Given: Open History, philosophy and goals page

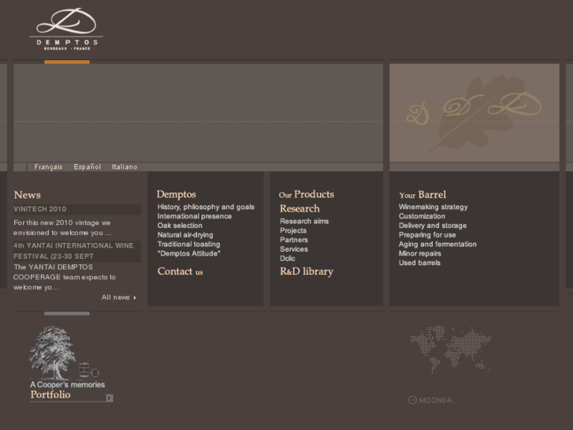Looking at the screenshot, I should click(x=206, y=207).
